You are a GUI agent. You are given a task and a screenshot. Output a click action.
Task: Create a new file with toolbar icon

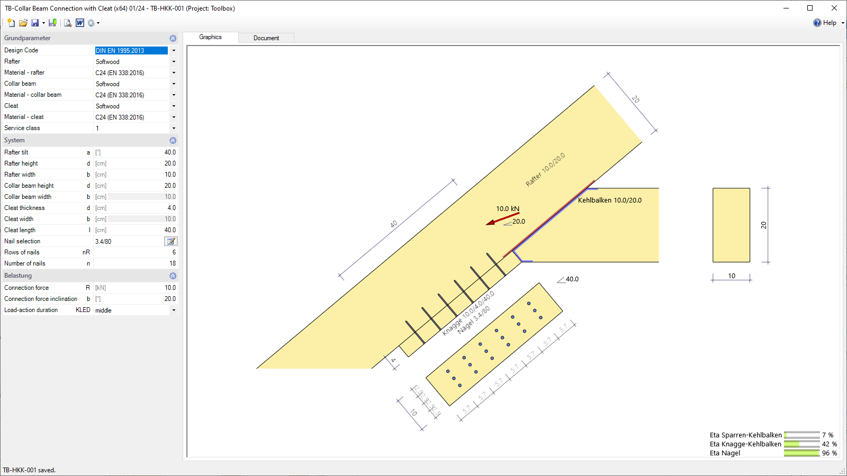11,23
